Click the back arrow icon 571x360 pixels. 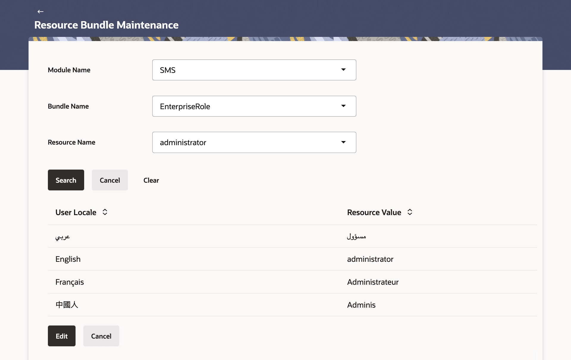pyautogui.click(x=40, y=12)
